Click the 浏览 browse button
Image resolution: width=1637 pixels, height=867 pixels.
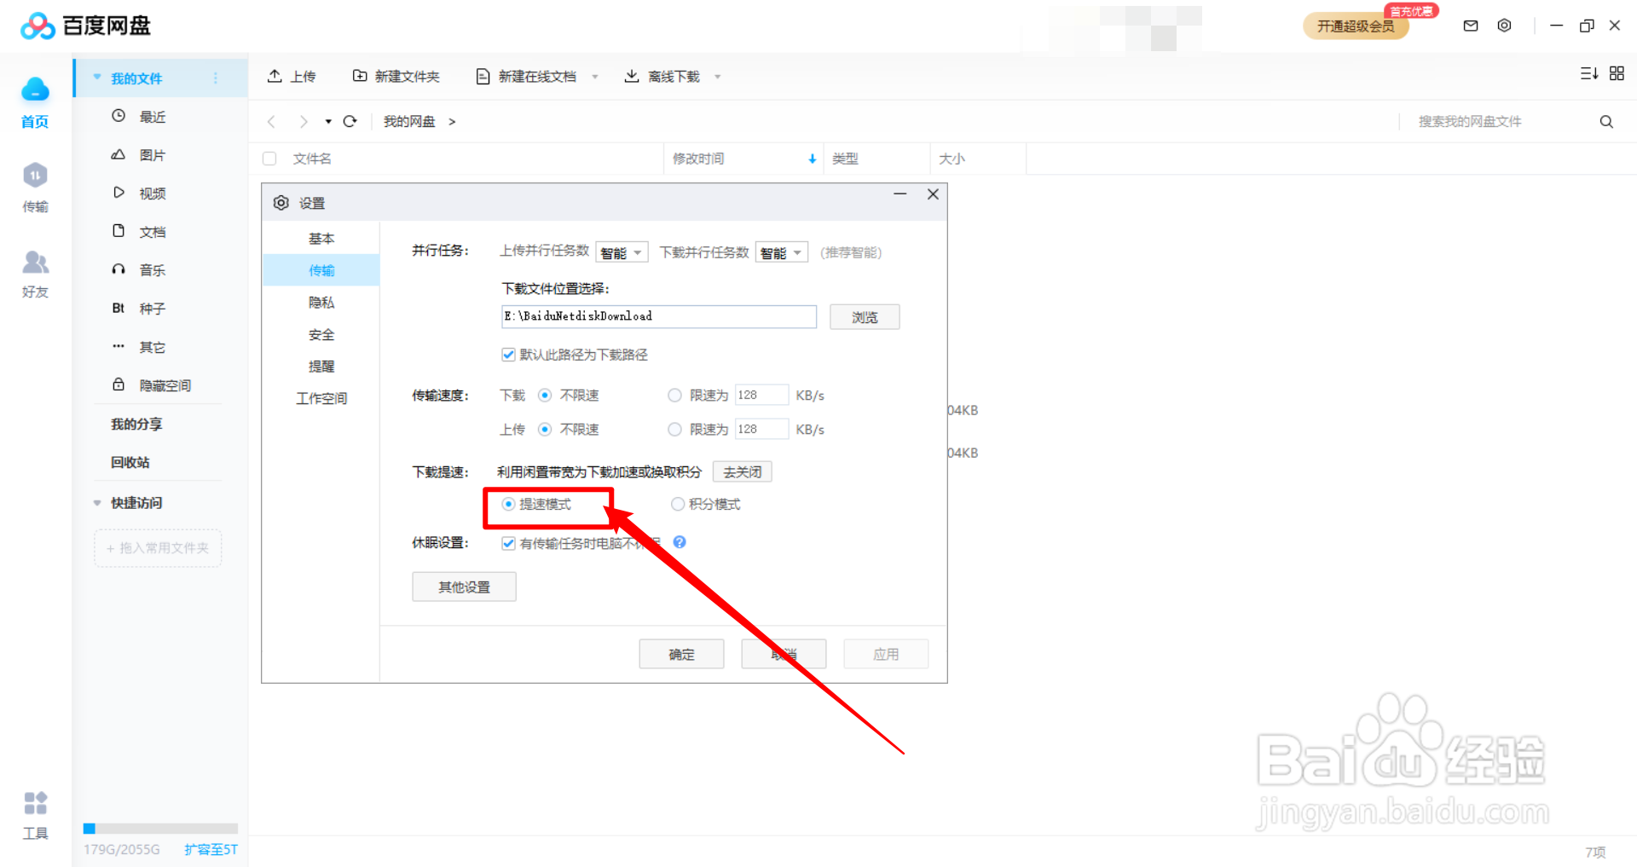(x=865, y=316)
